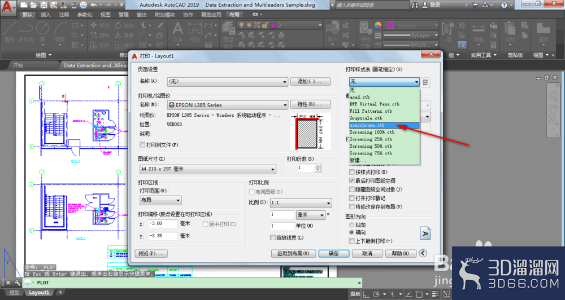Viewport: 565px width, 300px height.
Task: Switch to the Layout1 tab at bottom
Action: [x=39, y=293]
